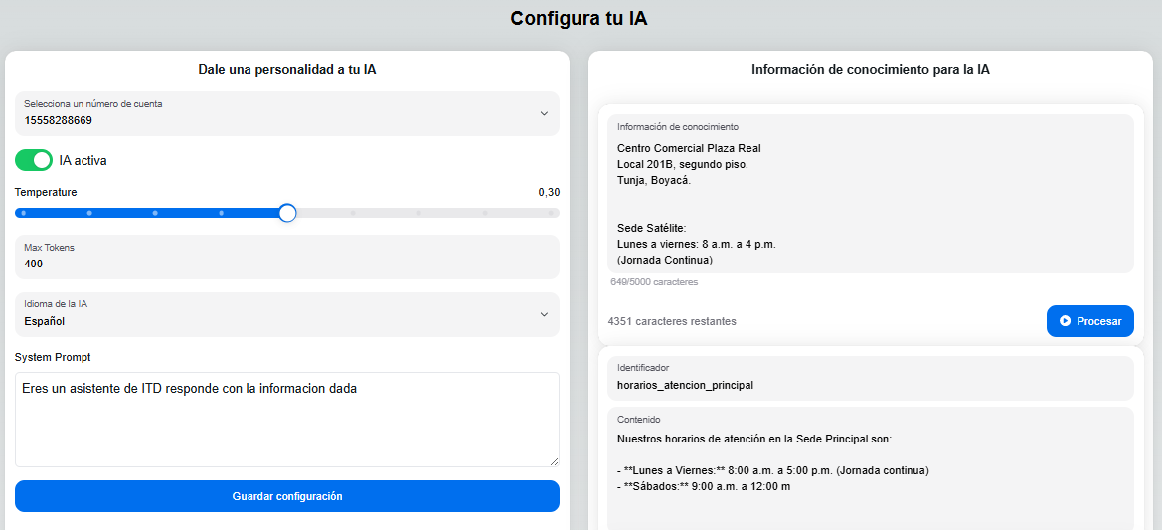This screenshot has width=1162, height=530.
Task: Click the first tick dot on the Temperature slider
Action: coord(23,212)
